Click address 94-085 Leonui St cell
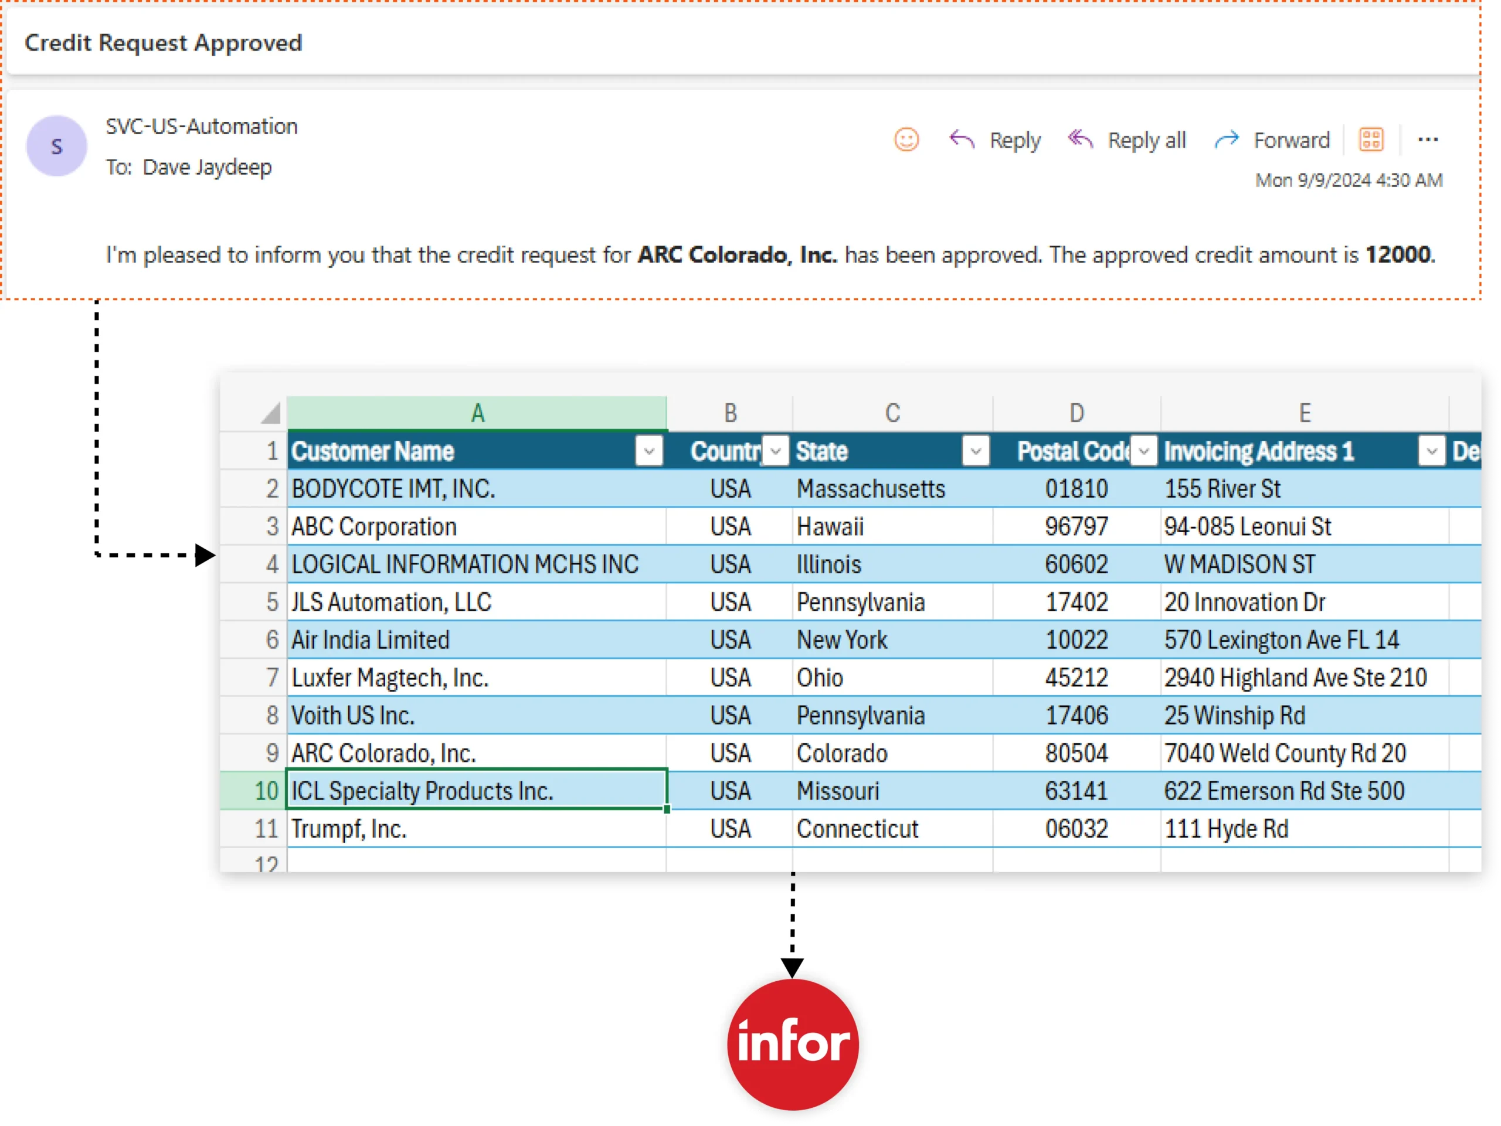Screen dimensions: 1501x1126 1305,526
